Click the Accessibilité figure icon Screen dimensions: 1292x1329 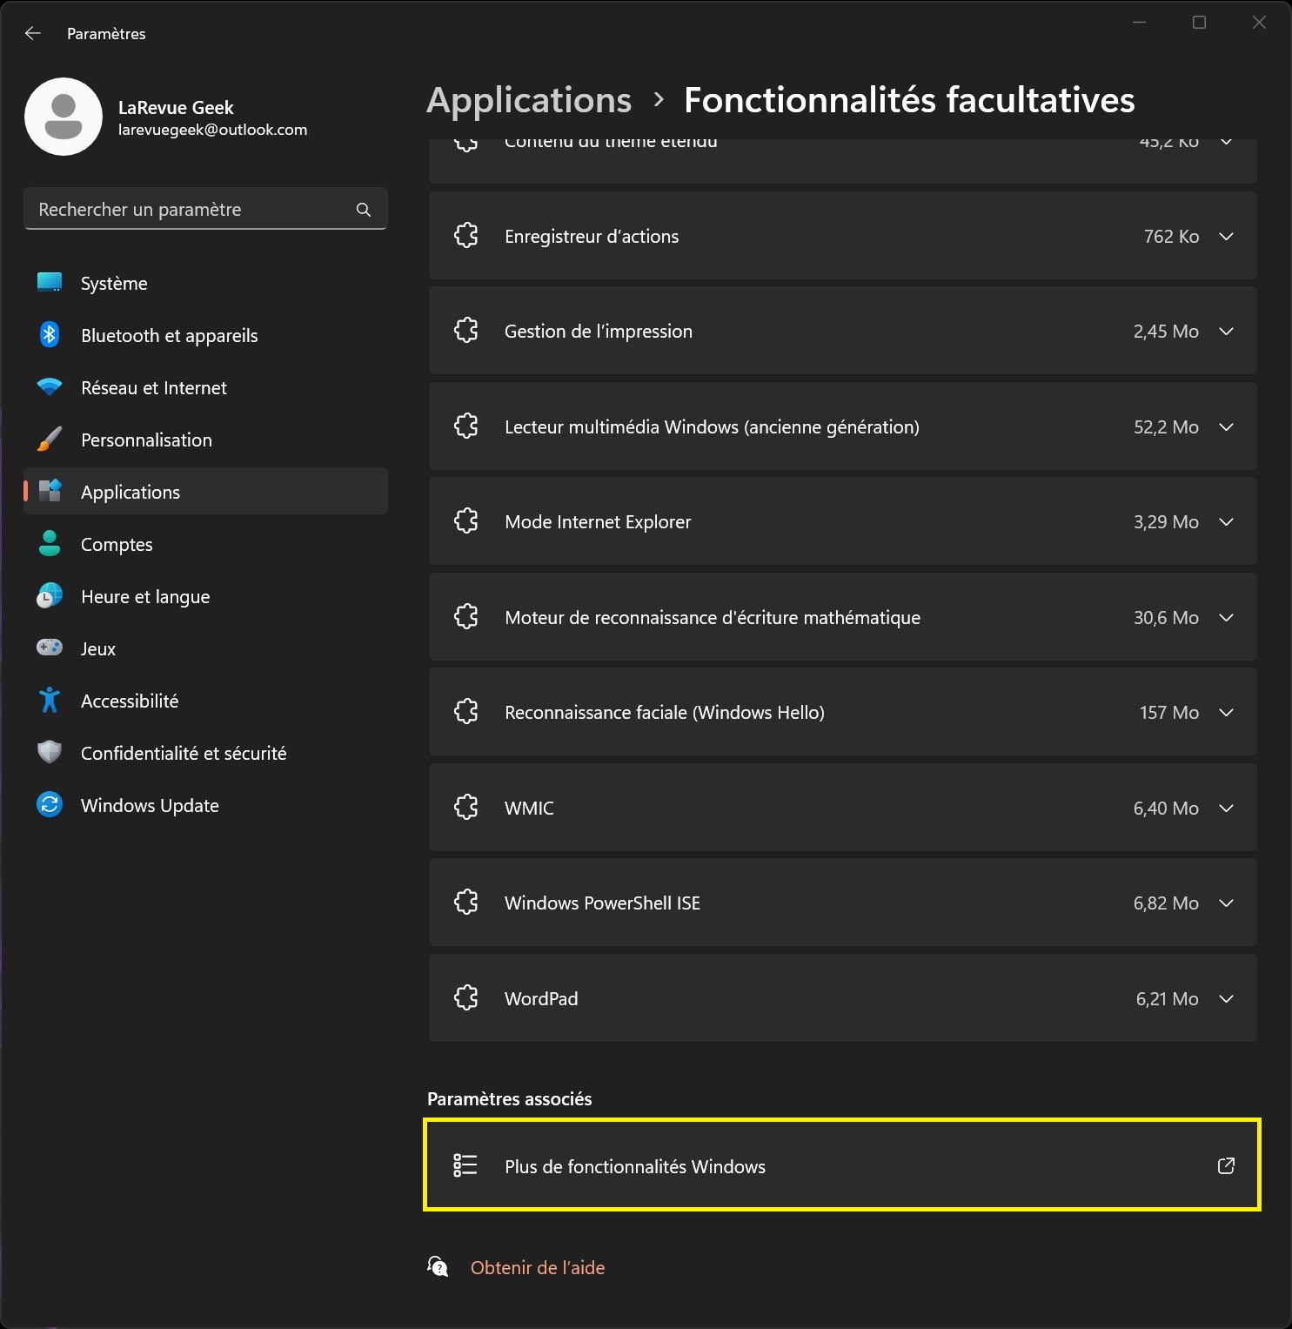click(50, 701)
